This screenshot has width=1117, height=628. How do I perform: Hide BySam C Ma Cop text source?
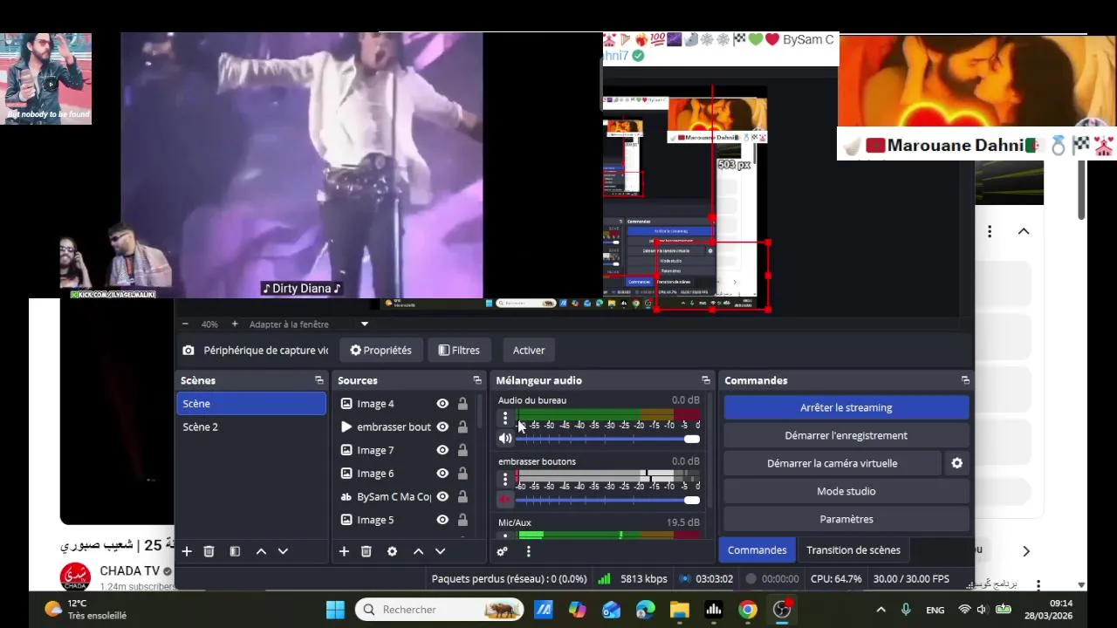click(442, 496)
